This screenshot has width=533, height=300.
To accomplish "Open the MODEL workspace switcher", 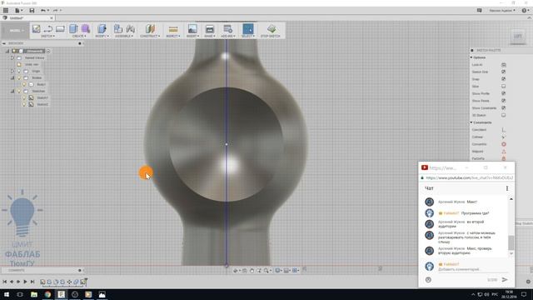I will pyautogui.click(x=15, y=31).
